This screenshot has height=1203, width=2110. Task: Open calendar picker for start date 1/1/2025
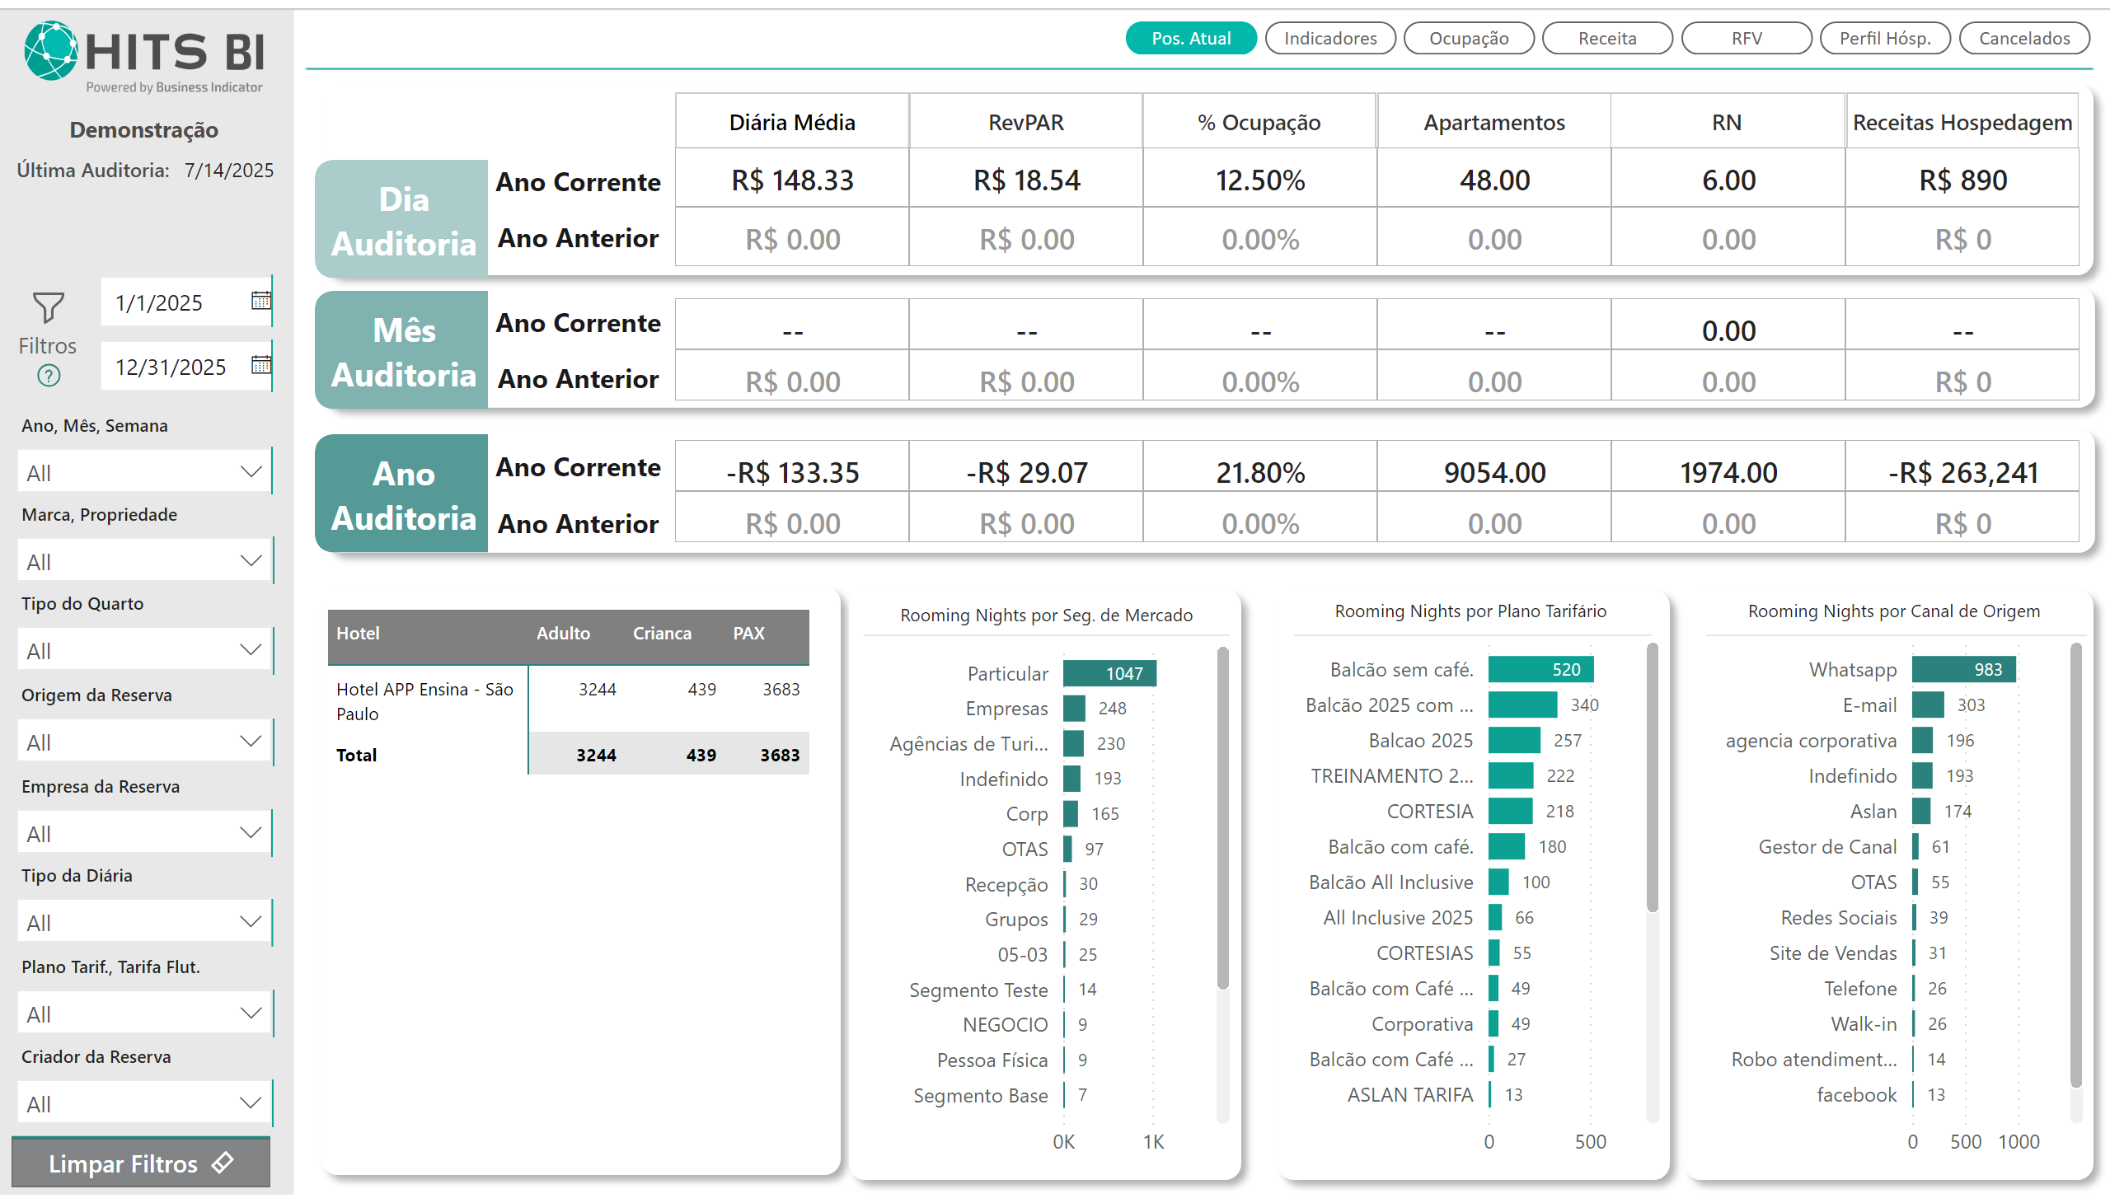tap(260, 301)
